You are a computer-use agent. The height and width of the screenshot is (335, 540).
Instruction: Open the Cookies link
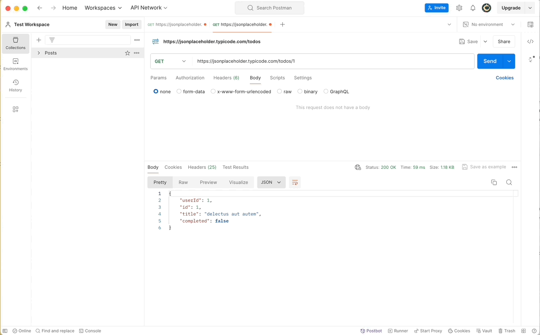[505, 78]
